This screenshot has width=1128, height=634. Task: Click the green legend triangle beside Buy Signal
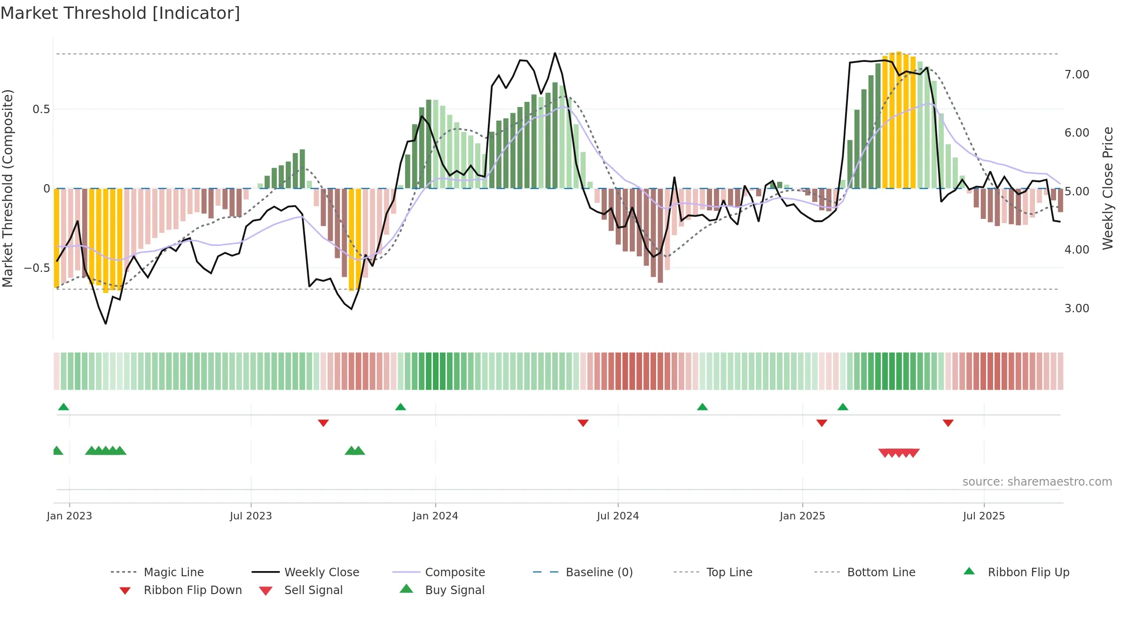pos(407,588)
